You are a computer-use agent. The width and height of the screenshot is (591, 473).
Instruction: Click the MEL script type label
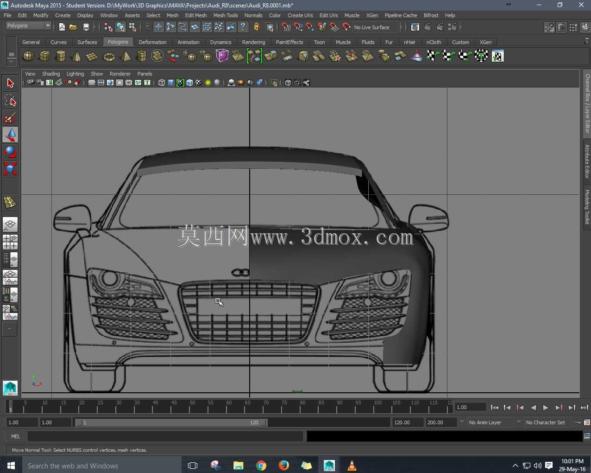coord(16,436)
